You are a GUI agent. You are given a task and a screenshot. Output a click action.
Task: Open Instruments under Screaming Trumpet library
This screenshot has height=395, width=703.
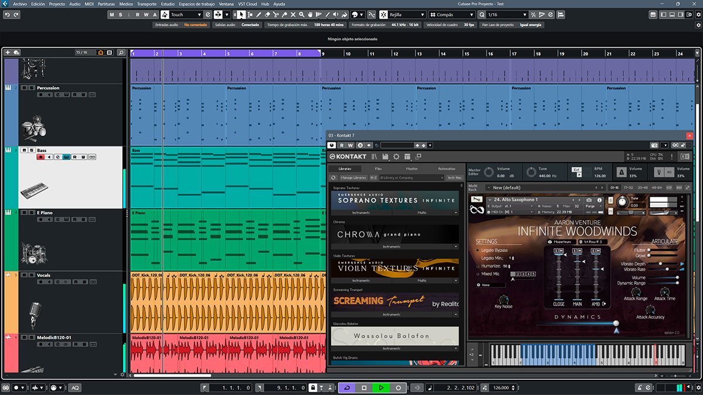click(x=391, y=314)
